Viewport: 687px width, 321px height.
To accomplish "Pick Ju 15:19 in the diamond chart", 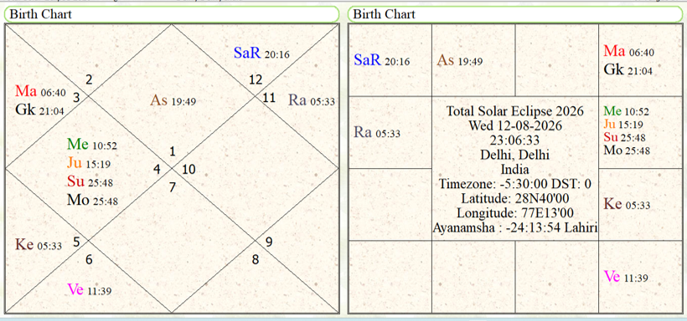I will (x=89, y=163).
